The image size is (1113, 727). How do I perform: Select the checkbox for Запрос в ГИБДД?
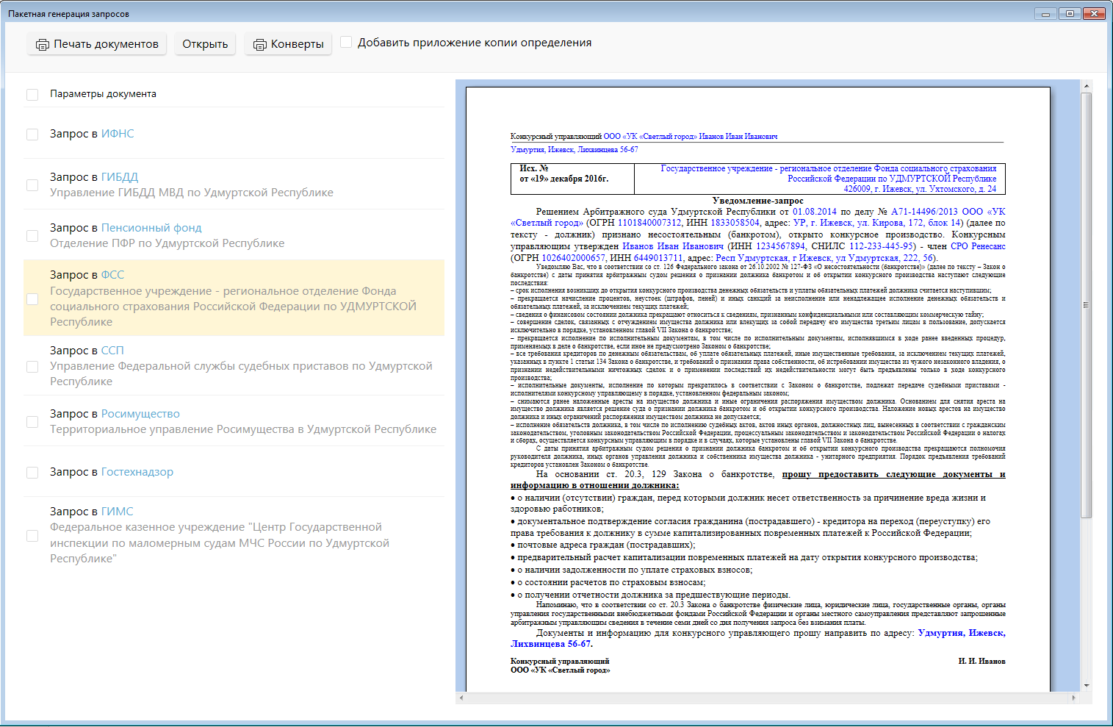click(x=32, y=185)
